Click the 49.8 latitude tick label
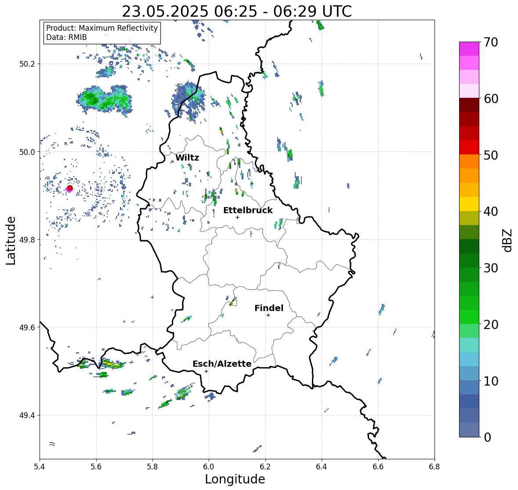 pos(27,240)
